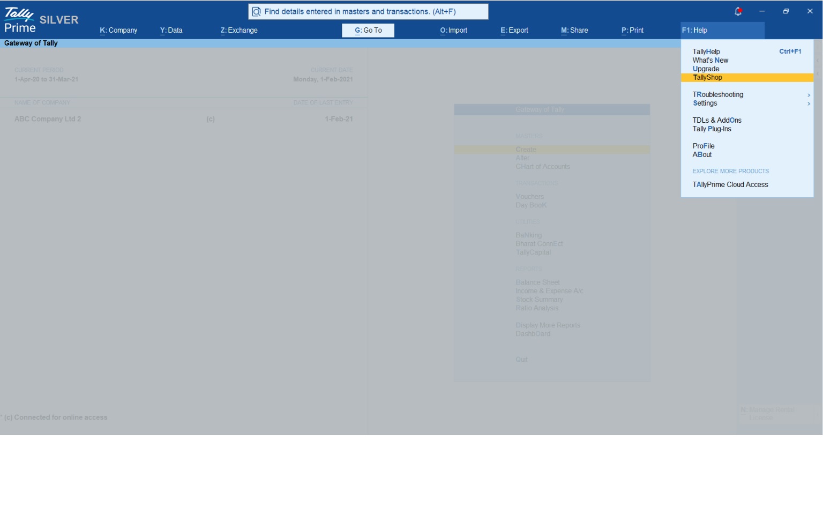Open Vouchers under Transactions
The width and height of the screenshot is (823, 507).
point(529,197)
